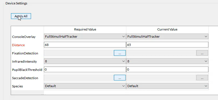Viewport: 218px width, 100px height.
Task: Select the red Distance row label
Action: [18, 45]
